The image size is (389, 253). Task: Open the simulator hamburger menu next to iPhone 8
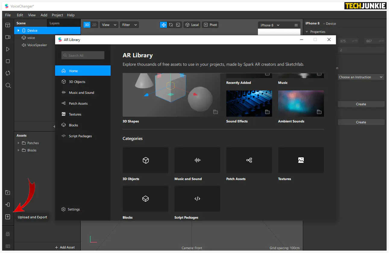pyautogui.click(x=296, y=25)
